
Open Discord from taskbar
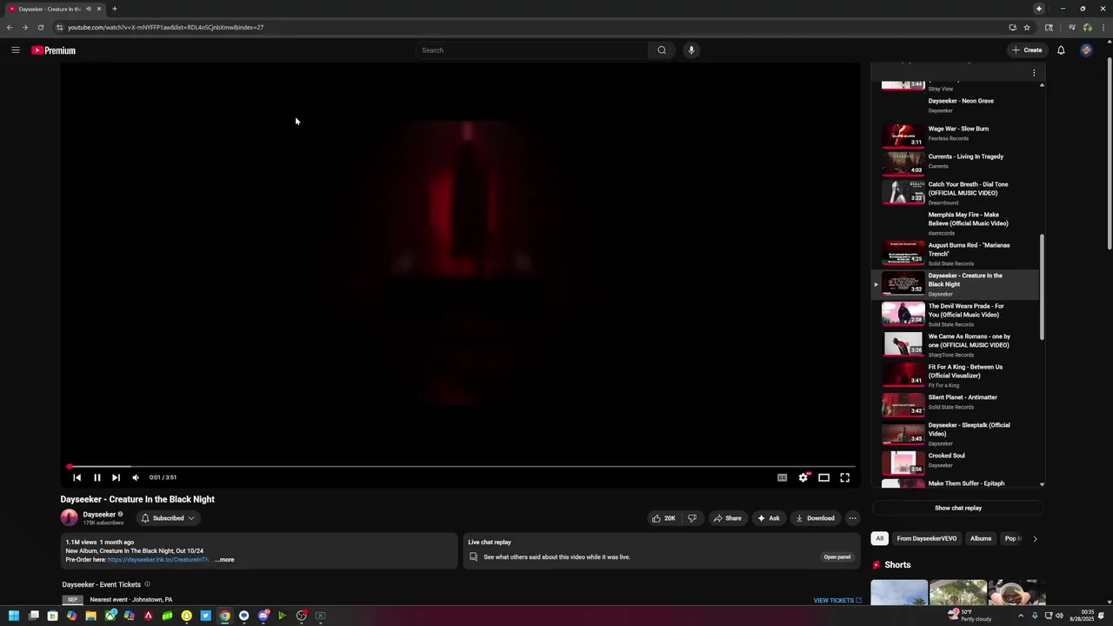pos(263,616)
